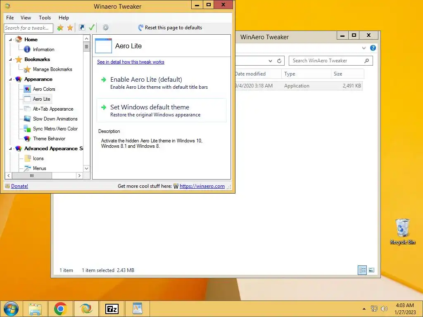
Task: Open the Explorer address bar history dropdown
Action: 270,61
